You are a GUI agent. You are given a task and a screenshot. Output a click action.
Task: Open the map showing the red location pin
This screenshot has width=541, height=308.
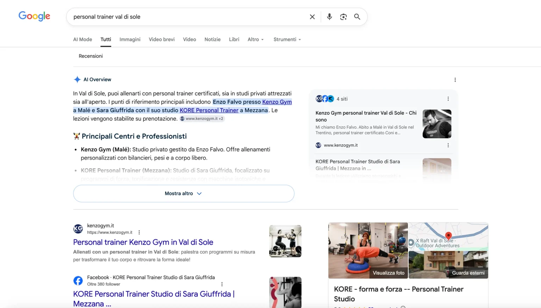(x=448, y=236)
